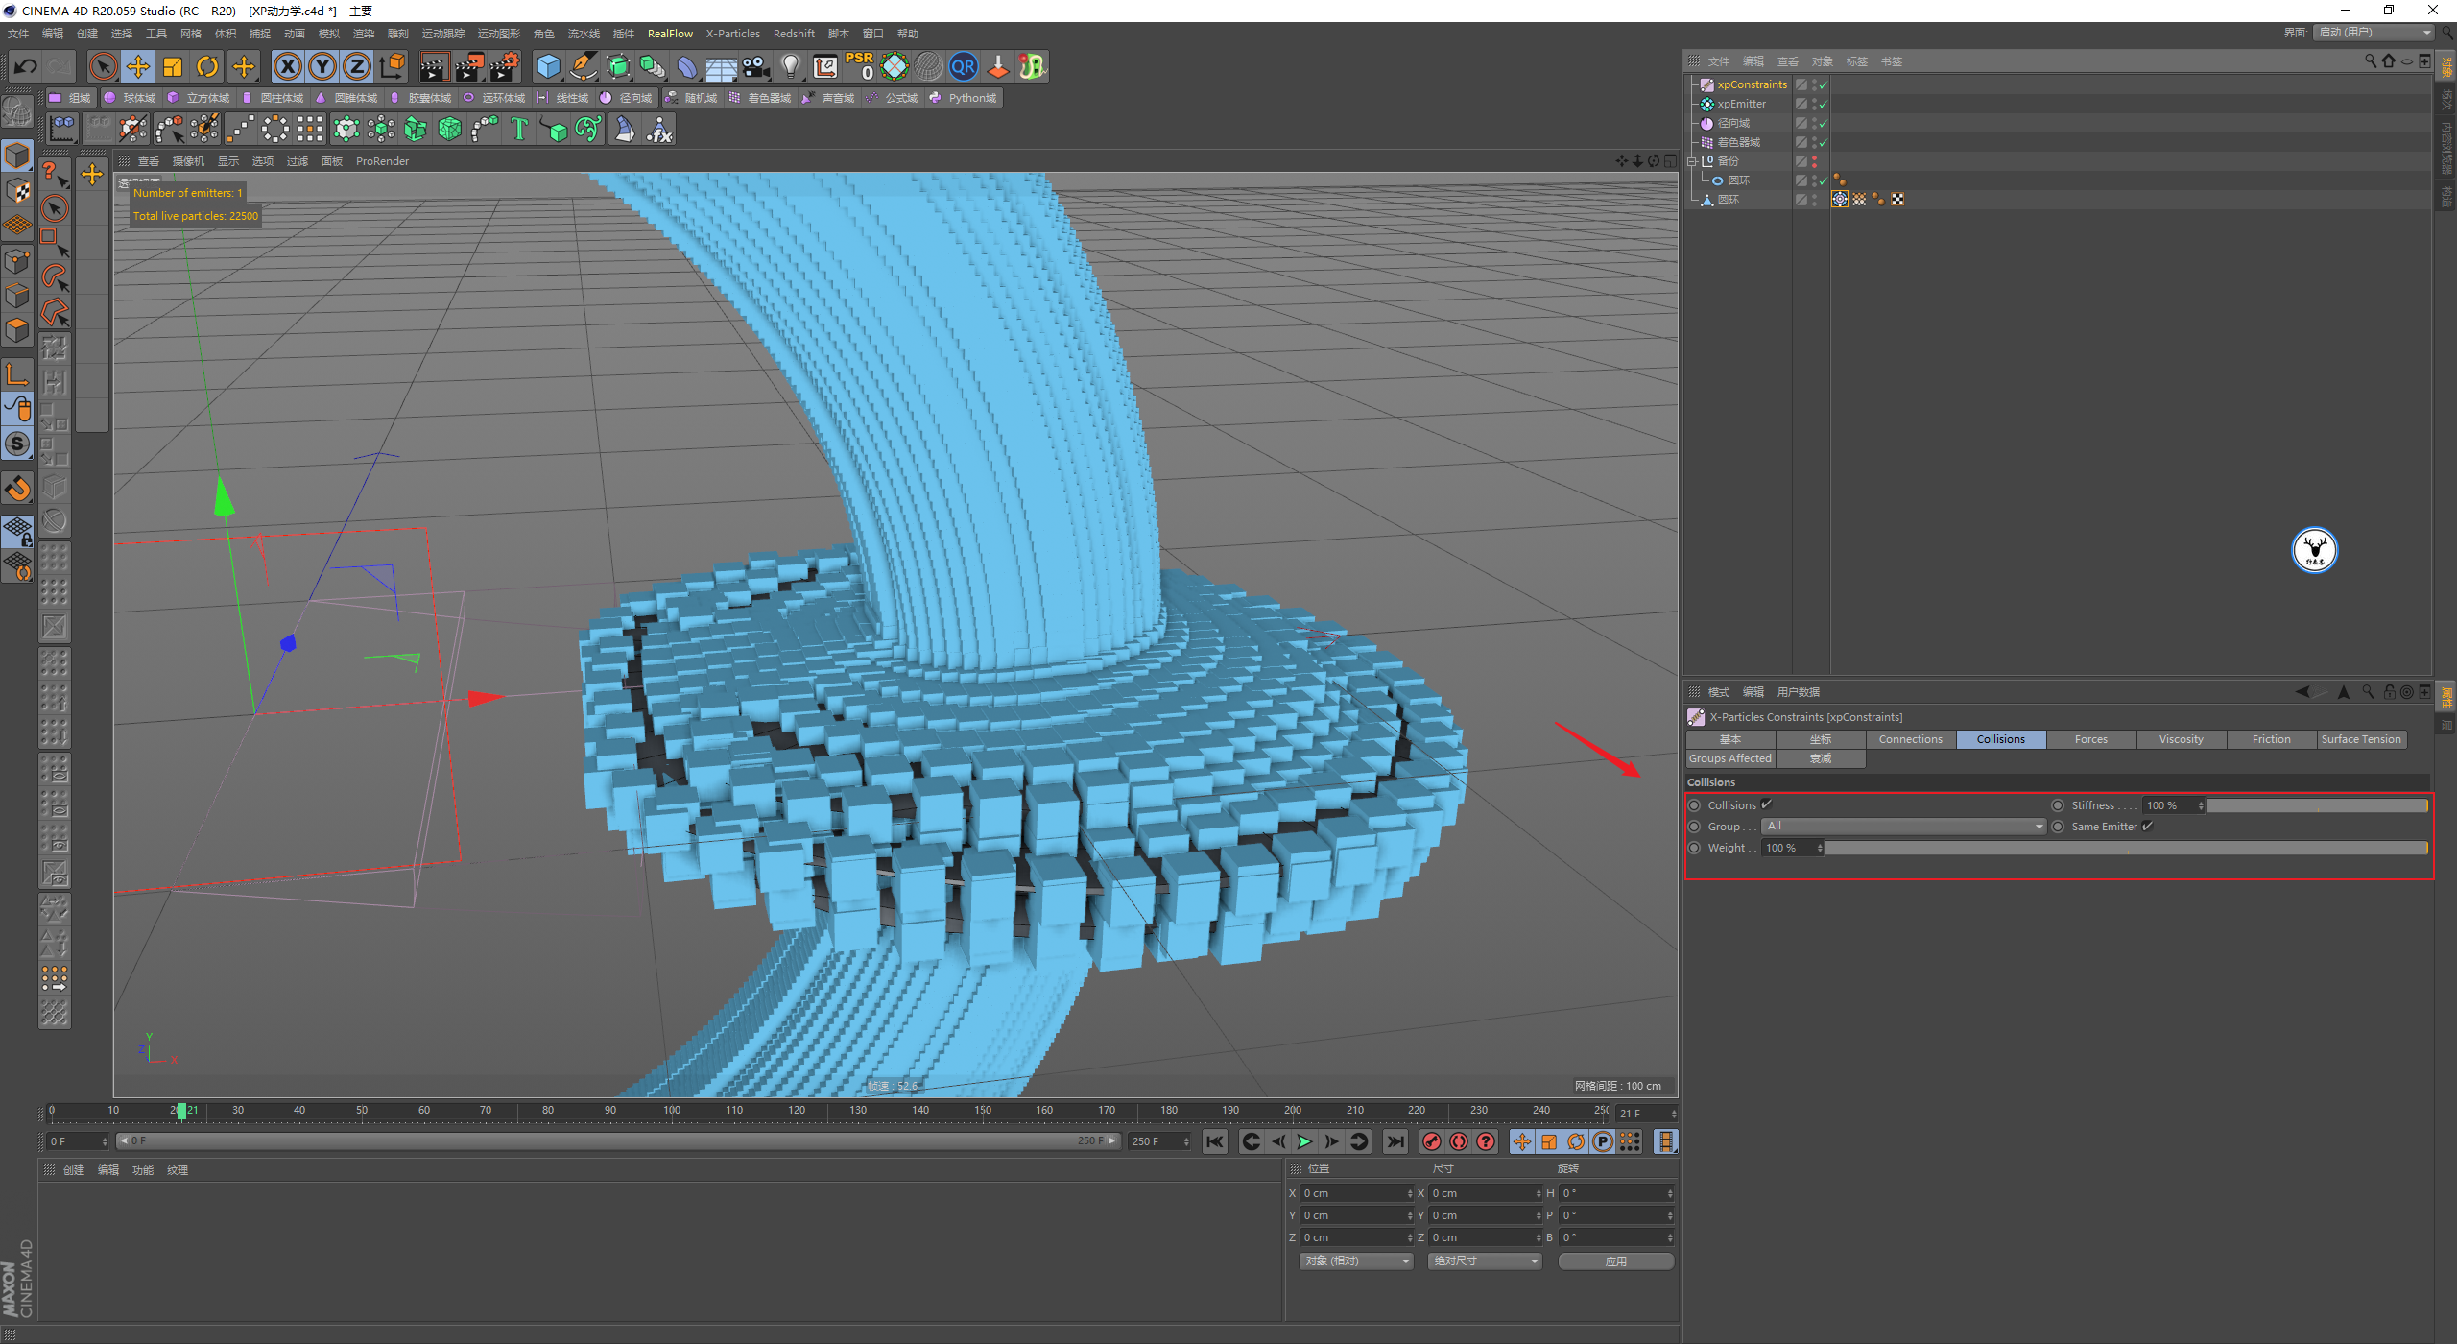The width and height of the screenshot is (2457, 1344).
Task: Select the Move tool in the toolbar
Action: [x=138, y=67]
